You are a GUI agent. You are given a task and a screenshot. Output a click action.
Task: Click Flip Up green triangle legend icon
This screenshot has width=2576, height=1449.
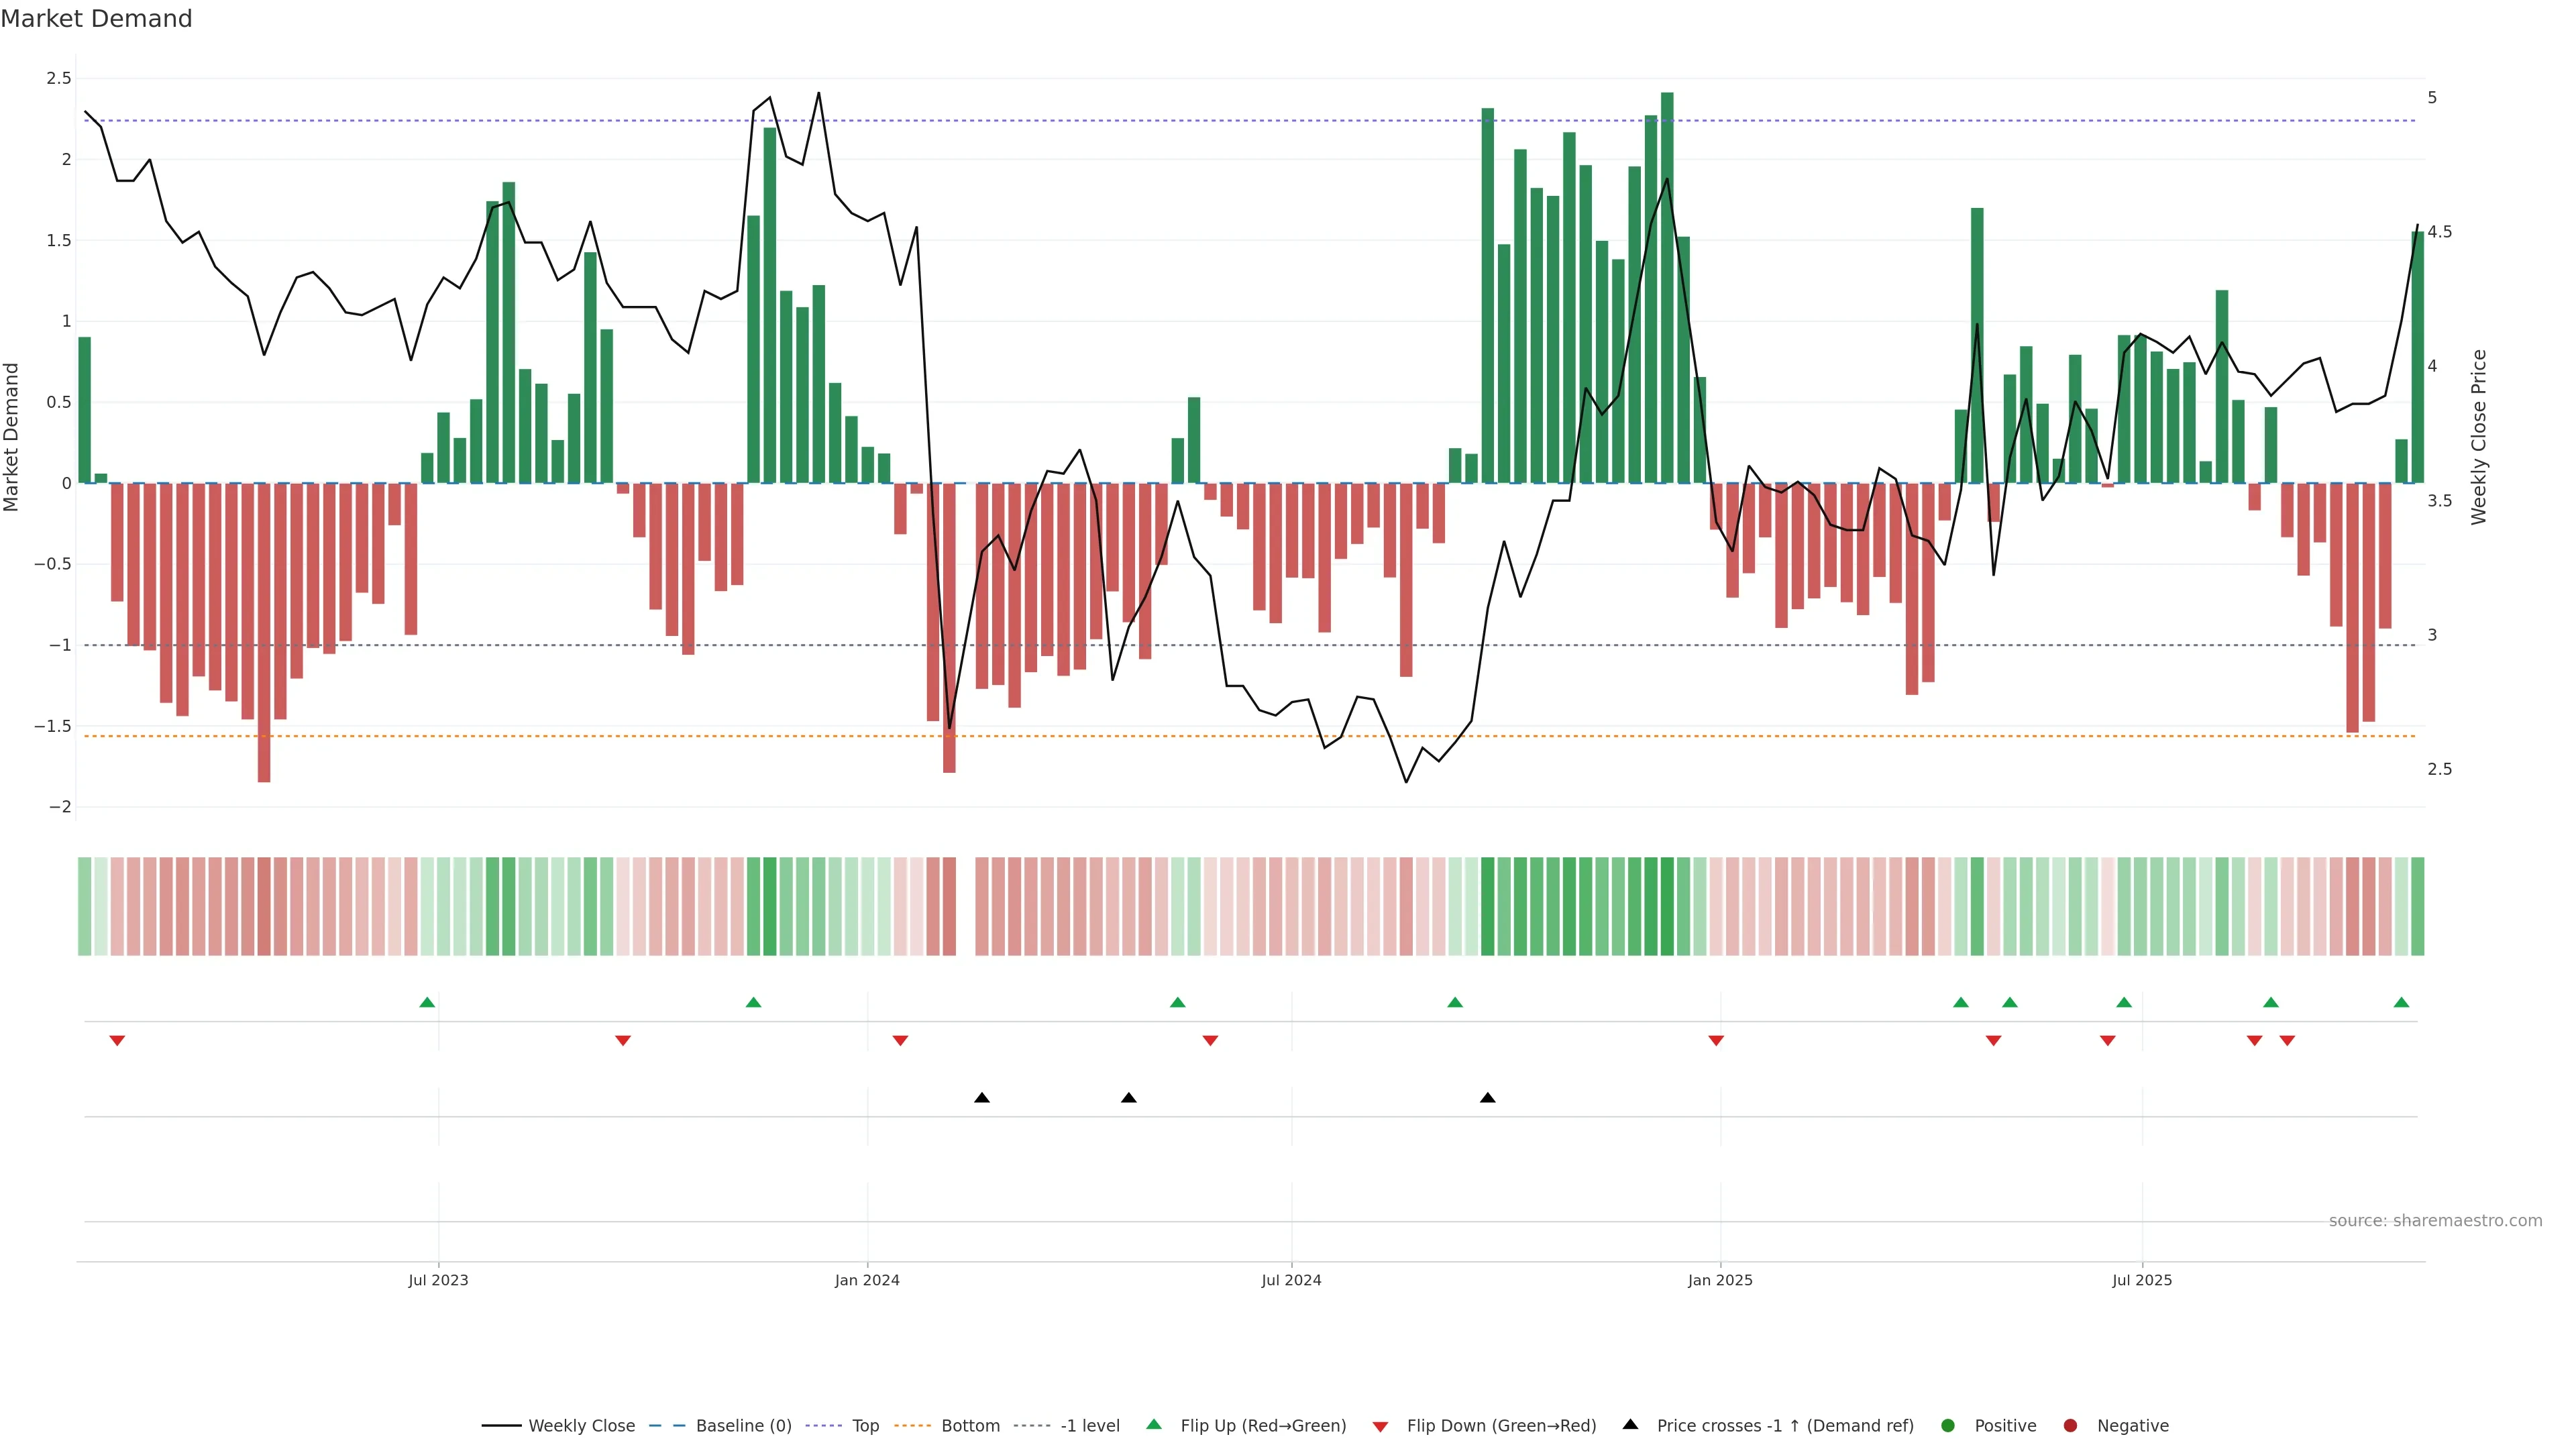(x=1154, y=1425)
